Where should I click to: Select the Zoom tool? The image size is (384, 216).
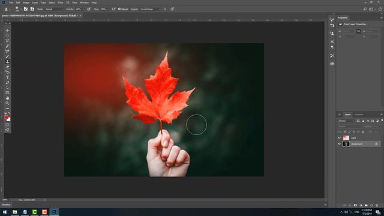click(x=7, y=103)
